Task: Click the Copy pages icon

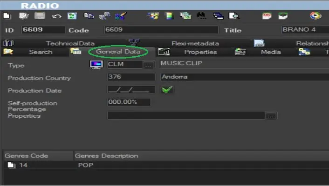Action: click(x=88, y=16)
